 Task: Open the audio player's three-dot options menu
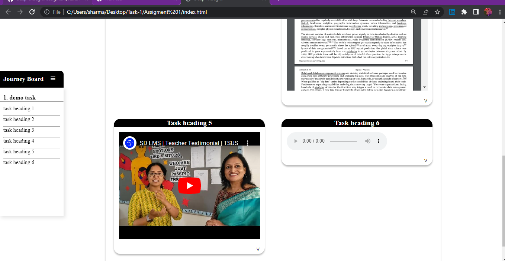point(379,141)
